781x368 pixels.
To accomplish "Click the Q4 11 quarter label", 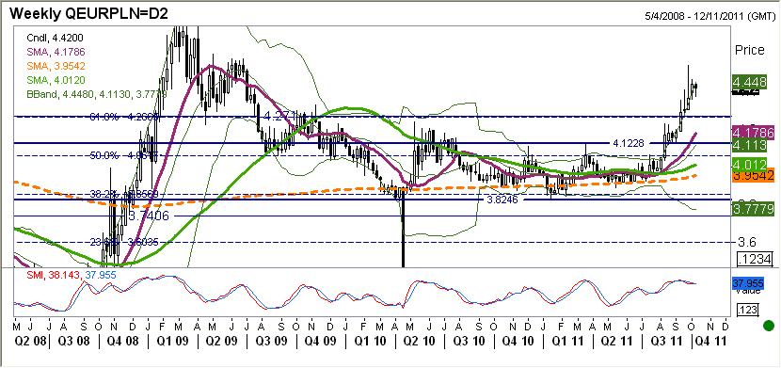I will point(710,342).
